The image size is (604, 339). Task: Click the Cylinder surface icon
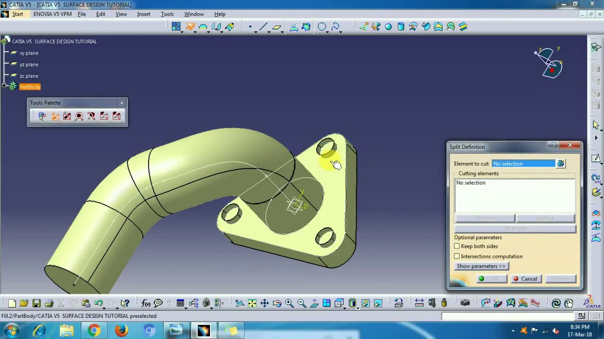tap(401, 27)
